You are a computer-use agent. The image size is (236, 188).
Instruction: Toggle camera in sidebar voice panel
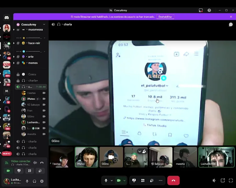(8, 171)
